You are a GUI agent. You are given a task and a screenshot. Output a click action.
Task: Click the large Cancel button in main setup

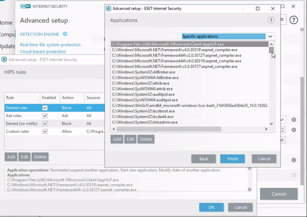(x=279, y=194)
